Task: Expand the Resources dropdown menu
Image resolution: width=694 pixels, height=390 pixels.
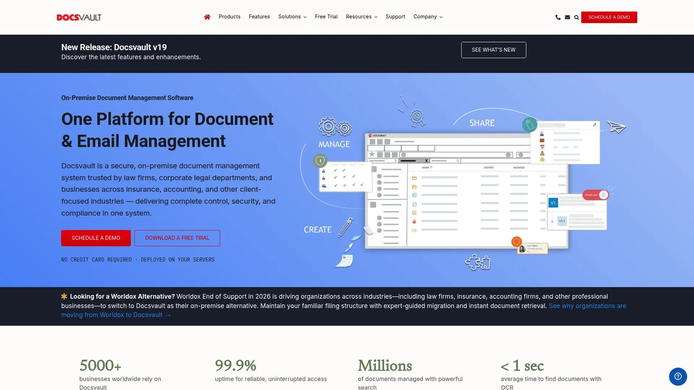Action: click(x=362, y=17)
